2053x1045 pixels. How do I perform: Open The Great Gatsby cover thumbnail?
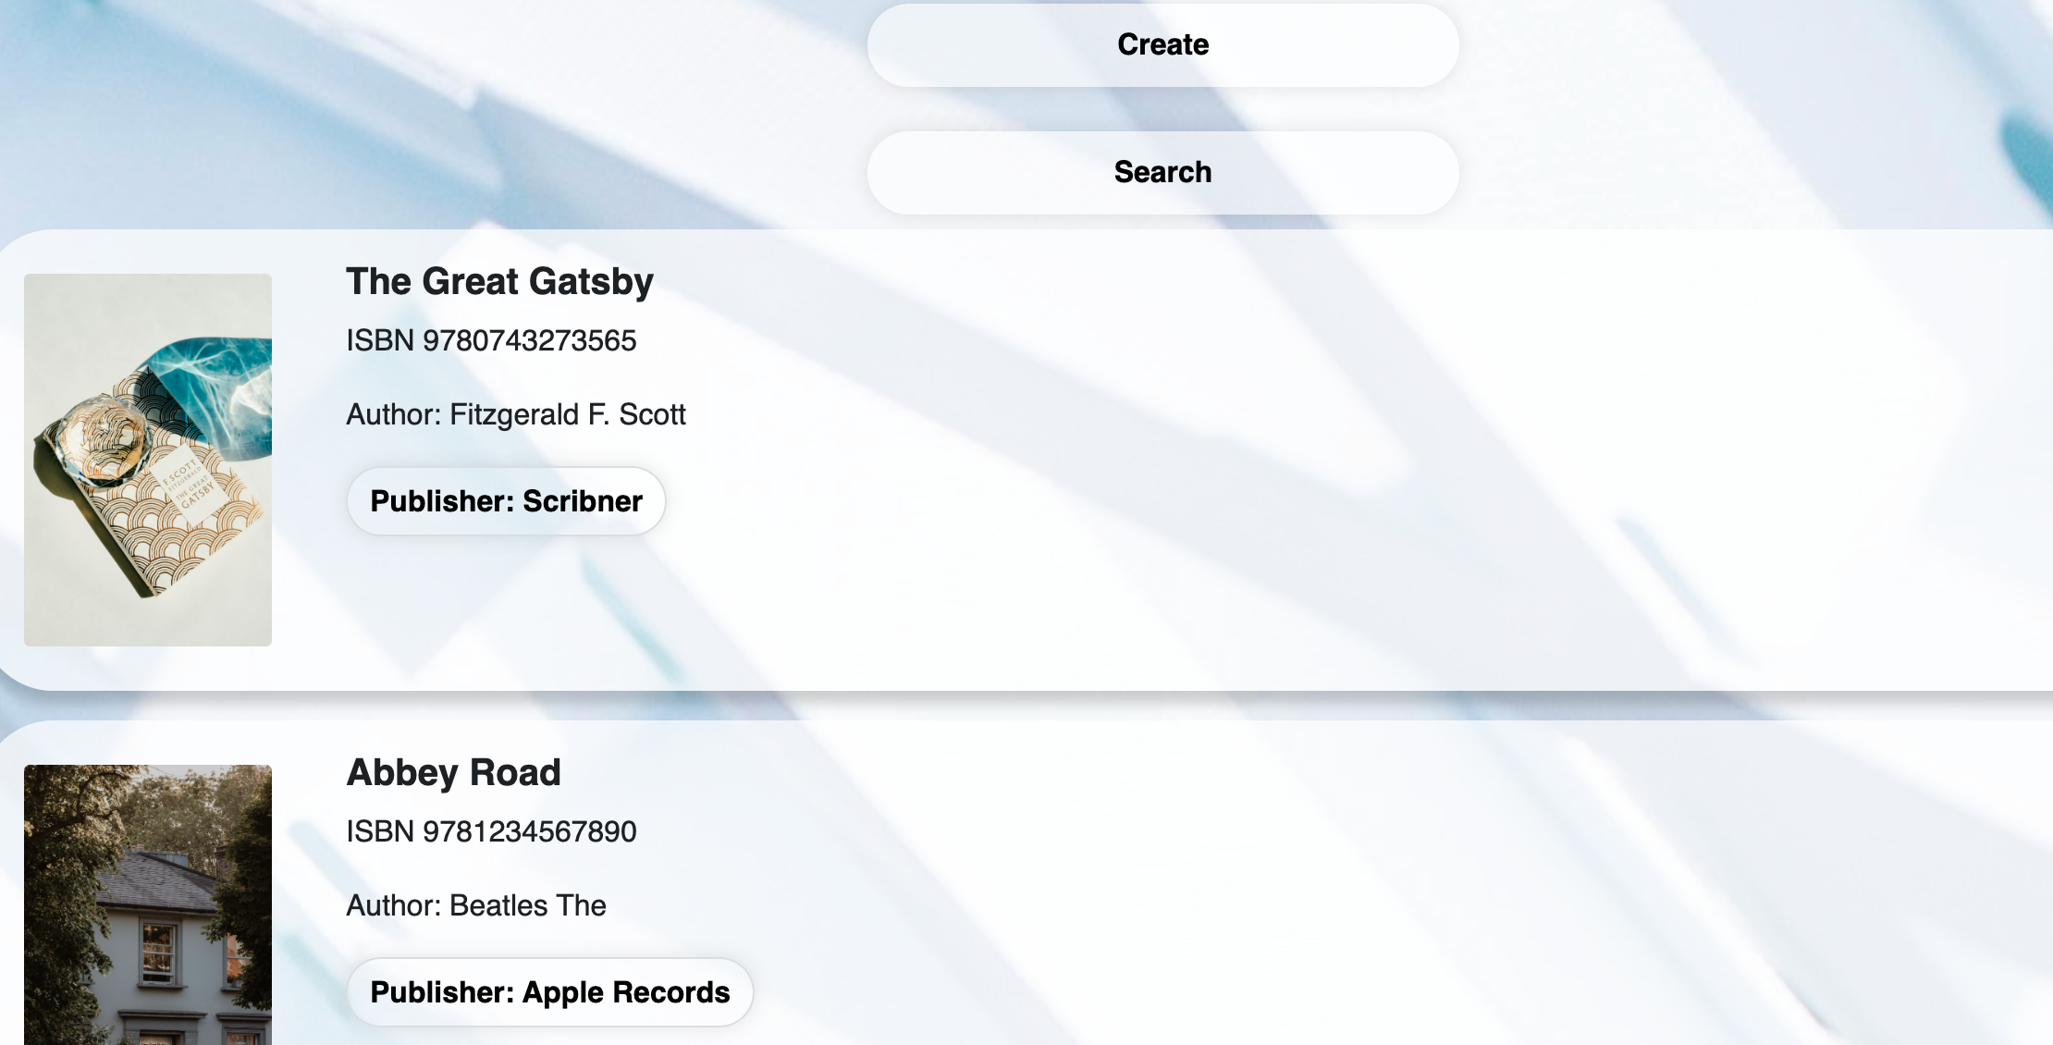pos(148,460)
